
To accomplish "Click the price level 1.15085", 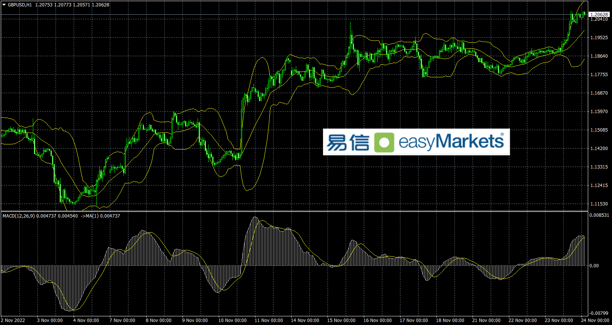I will coord(599,130).
